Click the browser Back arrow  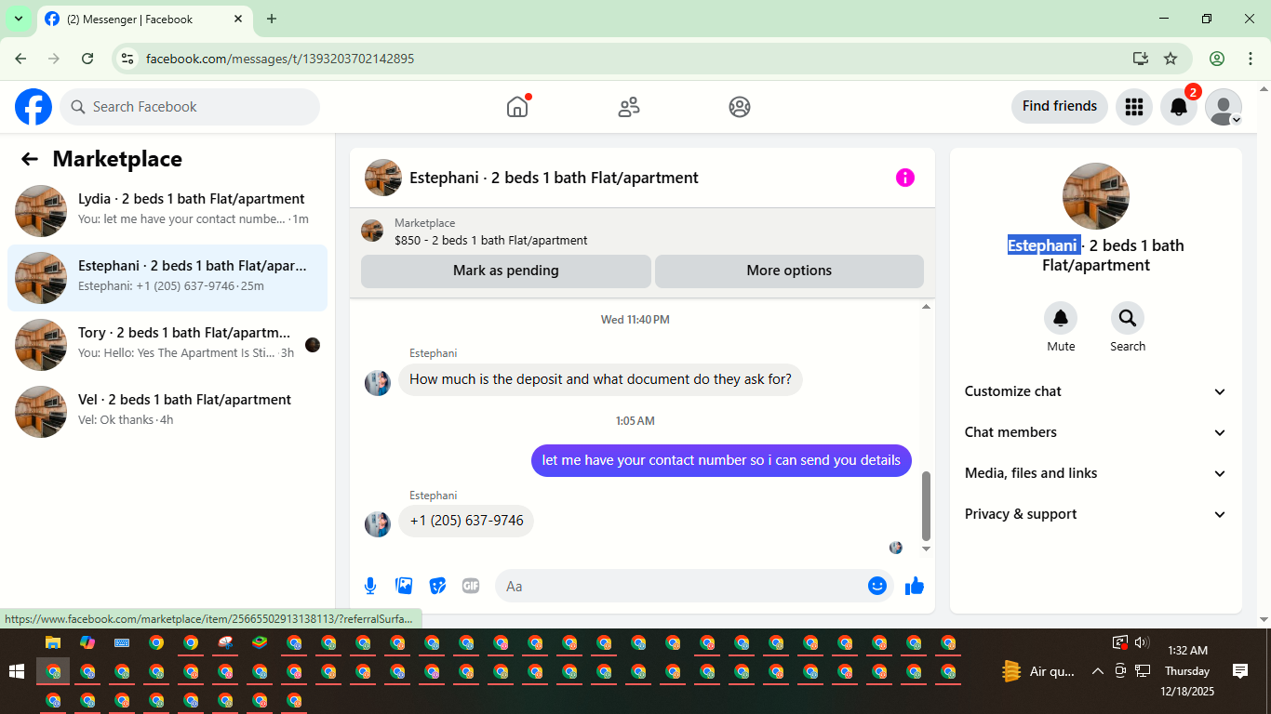click(x=20, y=59)
